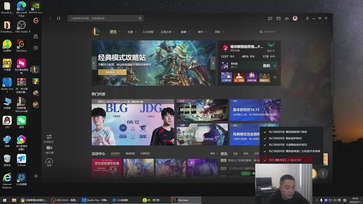
Task: Uncheck the 隐私保护指引 agreement checkbox
Action: tap(265, 138)
